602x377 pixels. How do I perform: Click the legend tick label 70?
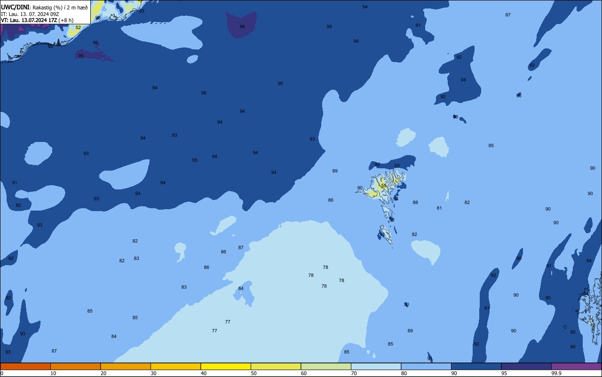[354, 373]
